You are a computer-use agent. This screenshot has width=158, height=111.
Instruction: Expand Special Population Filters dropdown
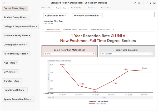click(x=18, y=99)
